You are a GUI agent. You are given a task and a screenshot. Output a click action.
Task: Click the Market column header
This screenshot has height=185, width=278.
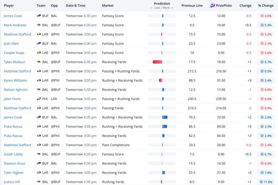(x=108, y=5)
